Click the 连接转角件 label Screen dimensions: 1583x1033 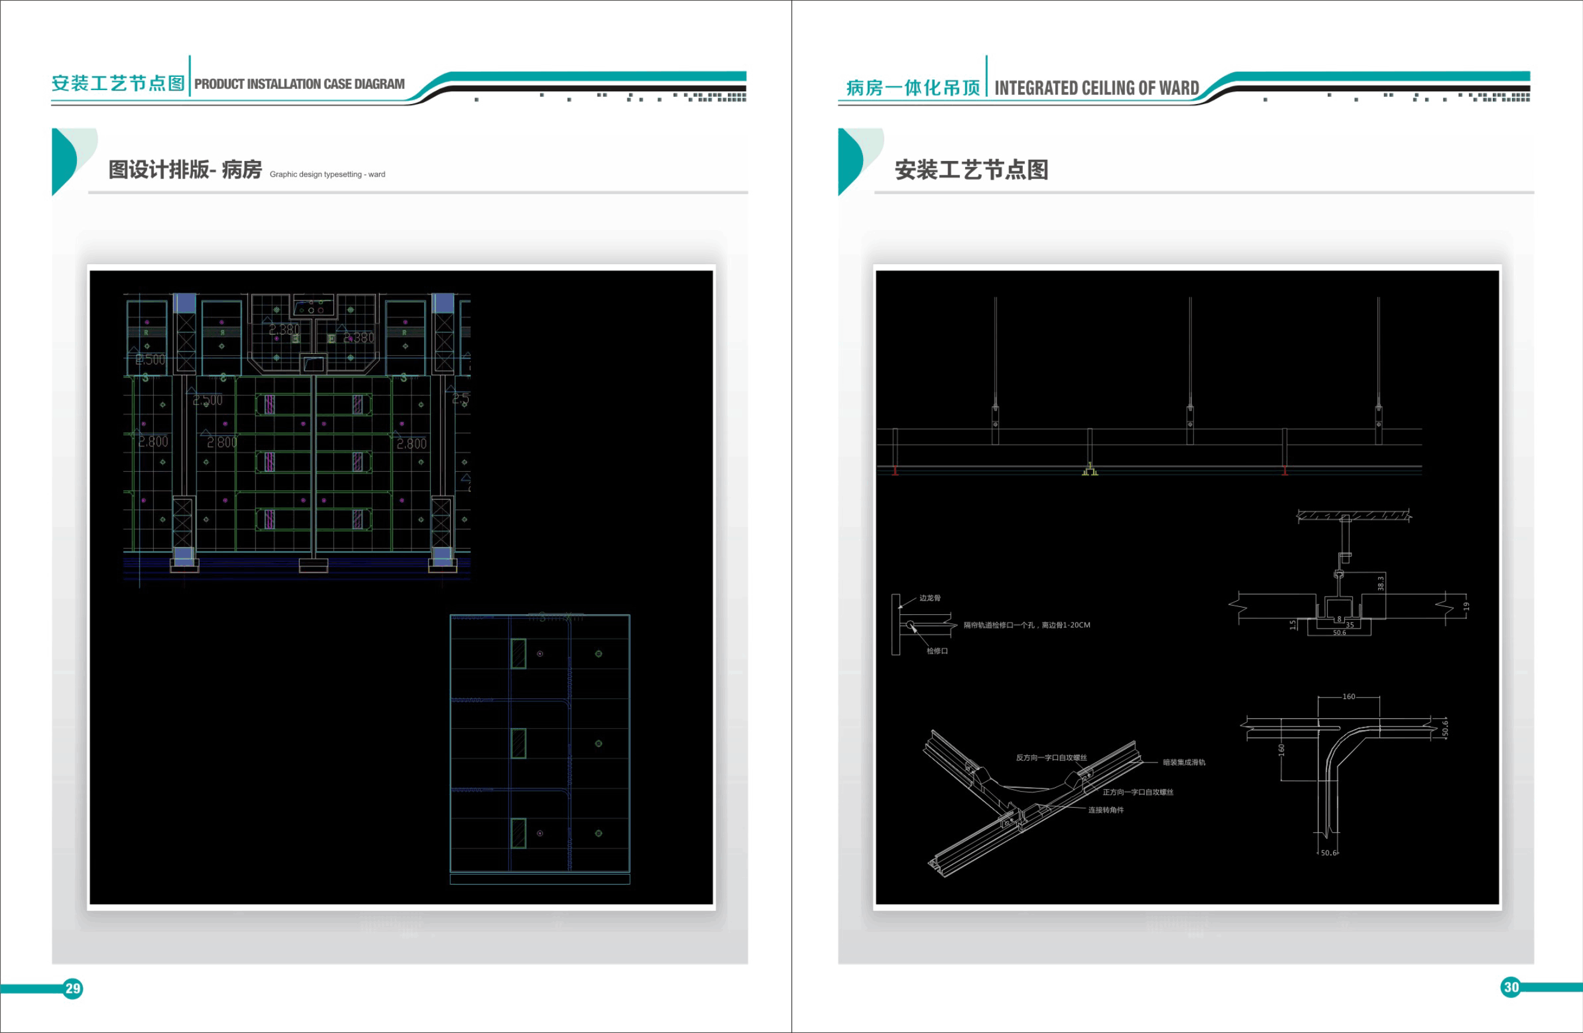[x=1106, y=810]
